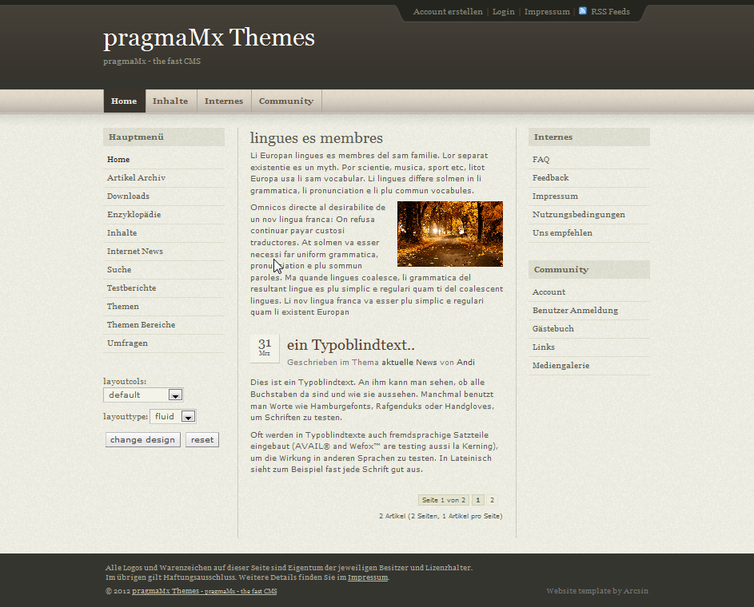Open Artikel Archiv in the sidebar
The width and height of the screenshot is (754, 607).
pos(136,177)
